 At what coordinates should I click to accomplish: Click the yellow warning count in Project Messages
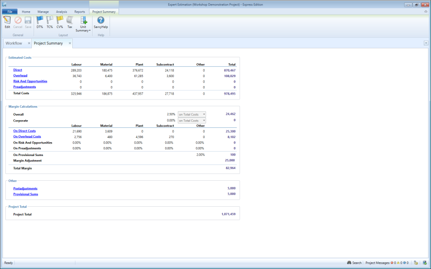(x=400, y=263)
